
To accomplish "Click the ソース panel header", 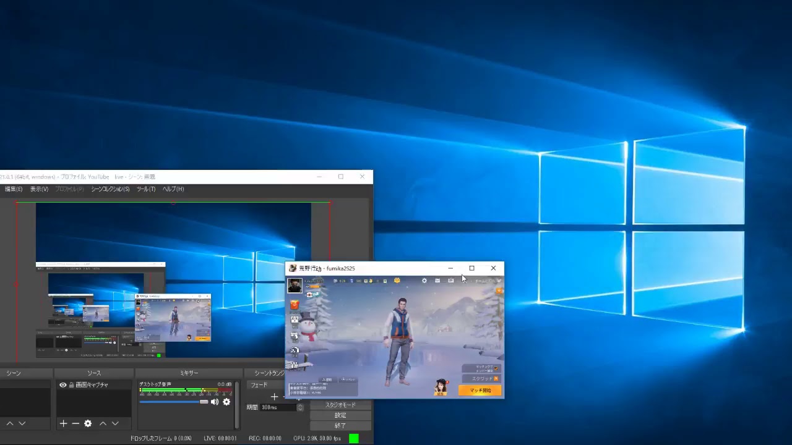I will (94, 373).
